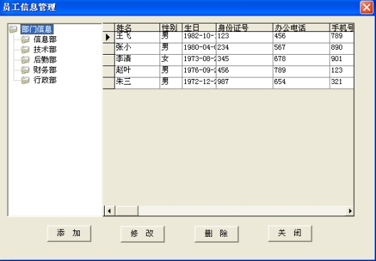The height and width of the screenshot is (261, 376).
Task: Click the 手机号 column header
Action: click(342, 28)
